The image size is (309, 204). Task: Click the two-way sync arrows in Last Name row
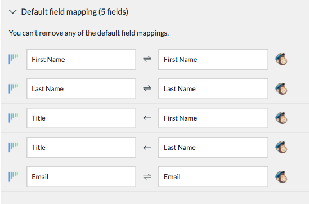(x=147, y=88)
